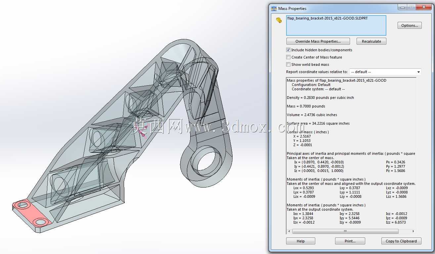Image resolution: width=435 pixels, height=254 pixels.
Task: Click the Ixx = 1.3844 value
Action: pos(303,214)
